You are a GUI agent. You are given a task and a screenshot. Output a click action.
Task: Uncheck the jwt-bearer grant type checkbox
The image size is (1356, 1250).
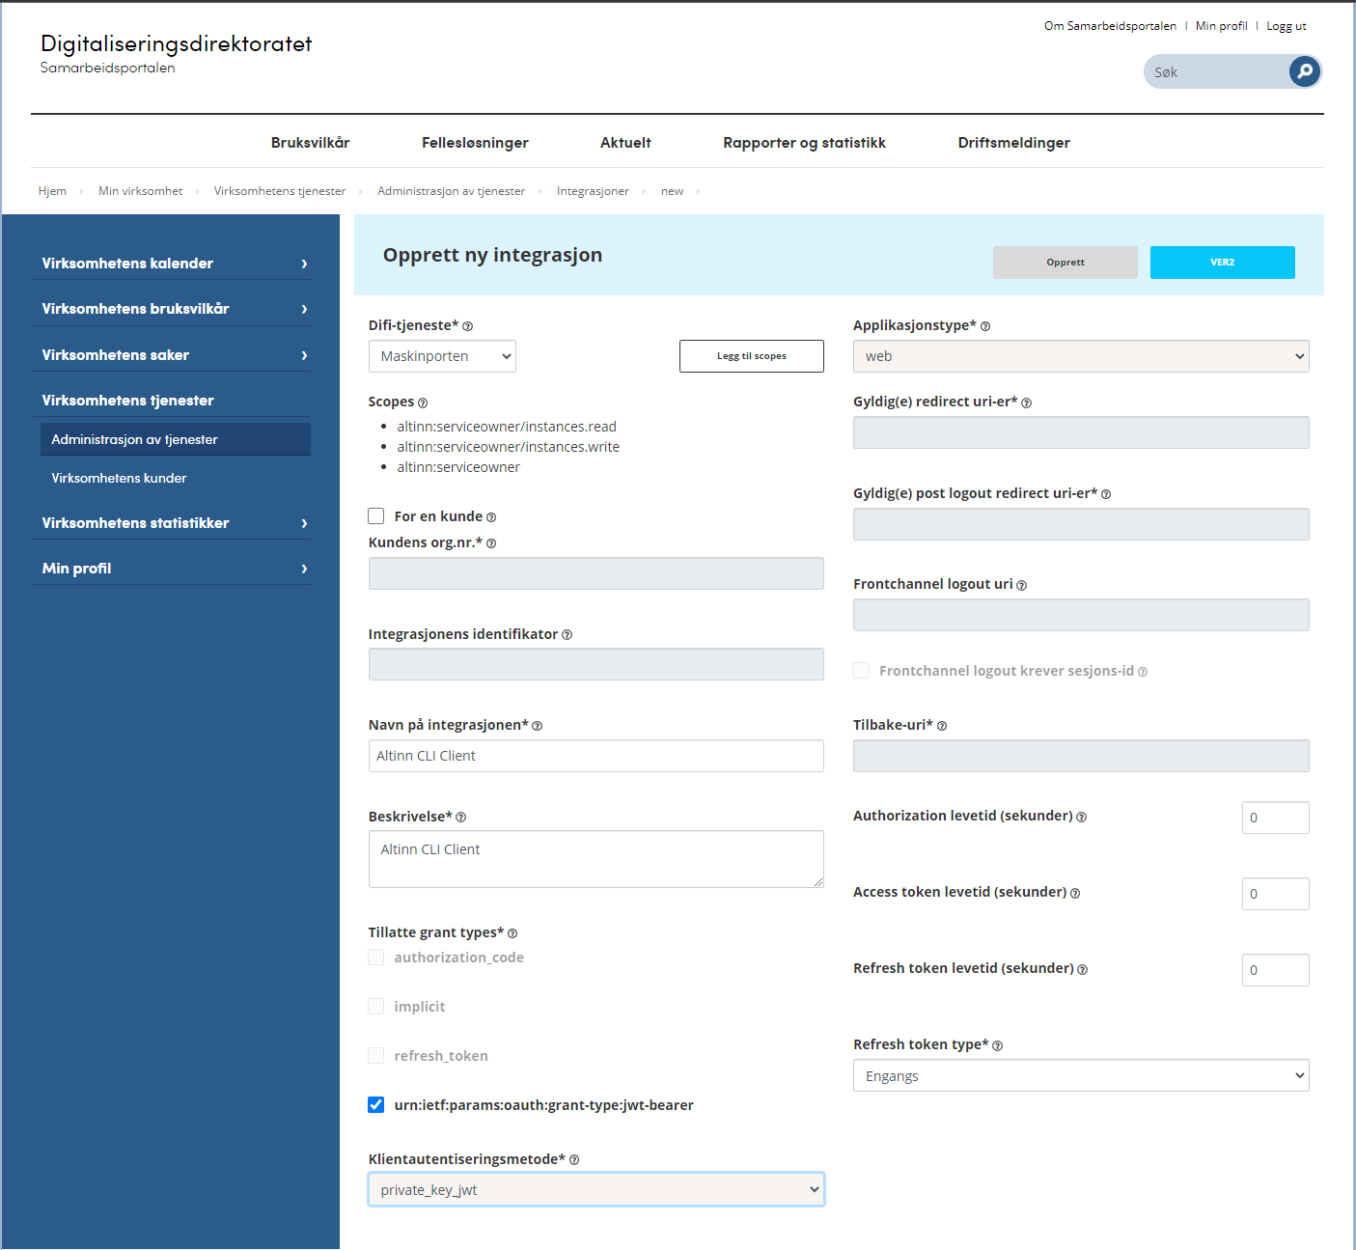click(x=376, y=1105)
